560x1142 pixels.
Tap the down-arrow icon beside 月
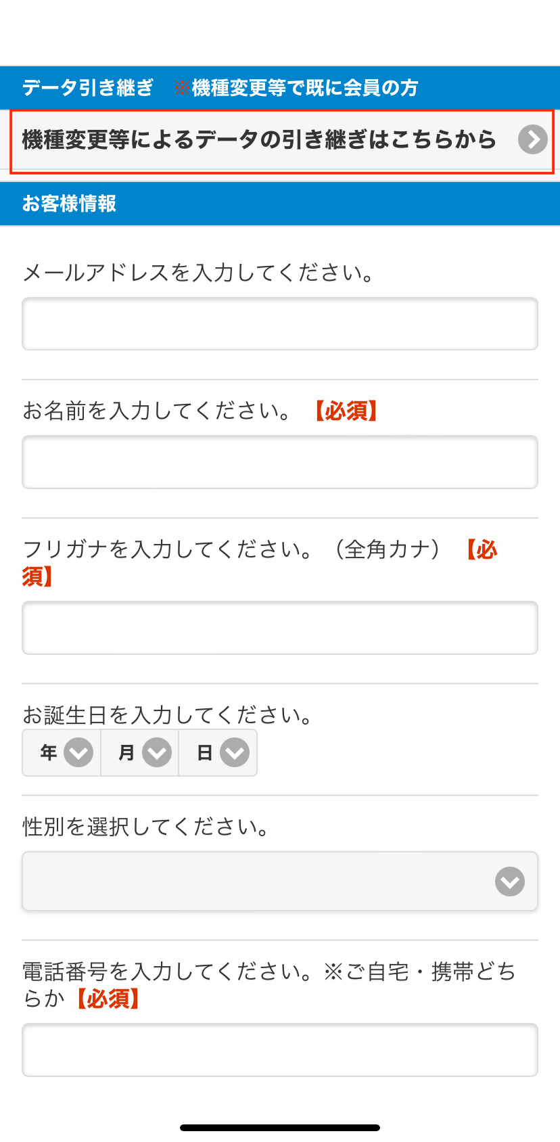pos(157,752)
